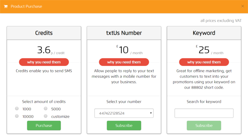Image resolution: width=248 pixels, height=137 pixels.
Task: Click the Product Purchase title text
Action: (26, 6)
